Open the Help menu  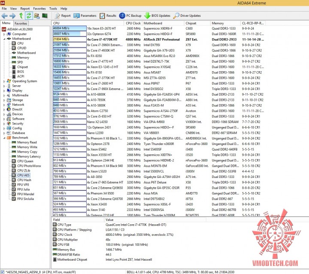tap(64, 9)
